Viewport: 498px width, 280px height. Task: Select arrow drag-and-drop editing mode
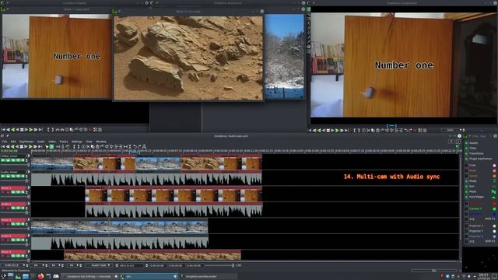pyautogui.click(x=47, y=146)
